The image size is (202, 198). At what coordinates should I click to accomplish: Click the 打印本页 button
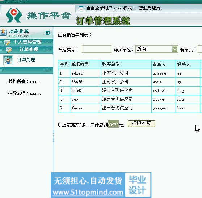coord(142,124)
